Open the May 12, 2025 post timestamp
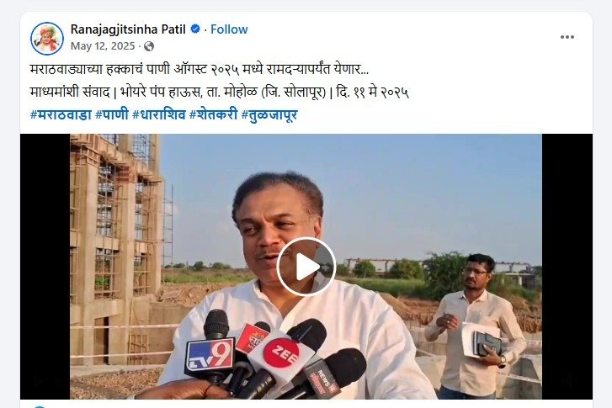 tap(103, 46)
